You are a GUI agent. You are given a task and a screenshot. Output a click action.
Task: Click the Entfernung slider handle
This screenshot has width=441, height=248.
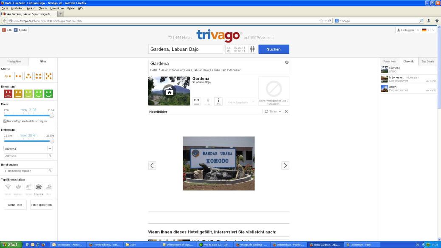pyautogui.click(x=52, y=141)
